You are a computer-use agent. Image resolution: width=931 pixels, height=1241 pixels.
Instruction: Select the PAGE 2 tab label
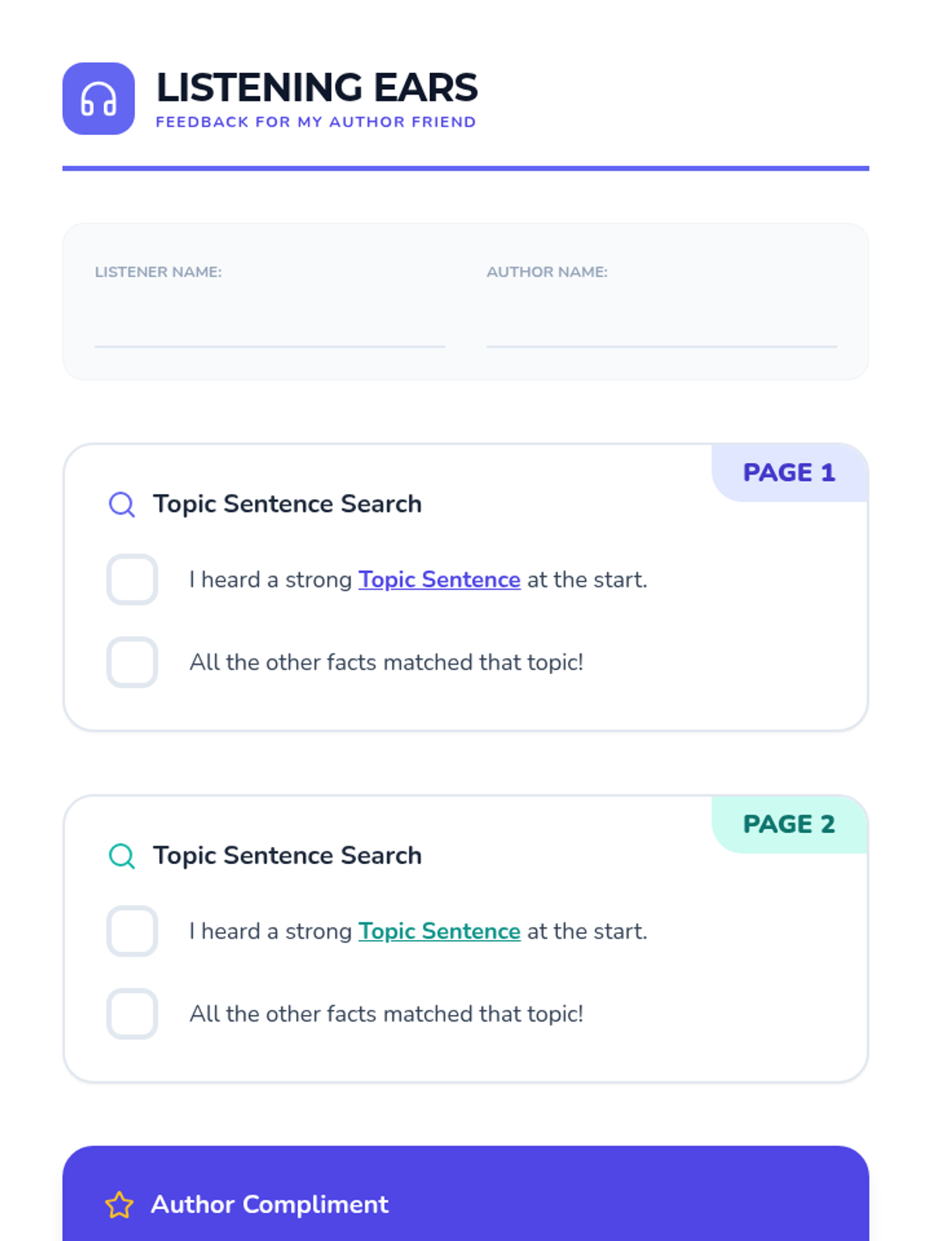pos(789,824)
